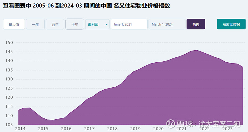Click the 2019 x-axis label
The height and width of the screenshot is (132, 248).
point(135,129)
